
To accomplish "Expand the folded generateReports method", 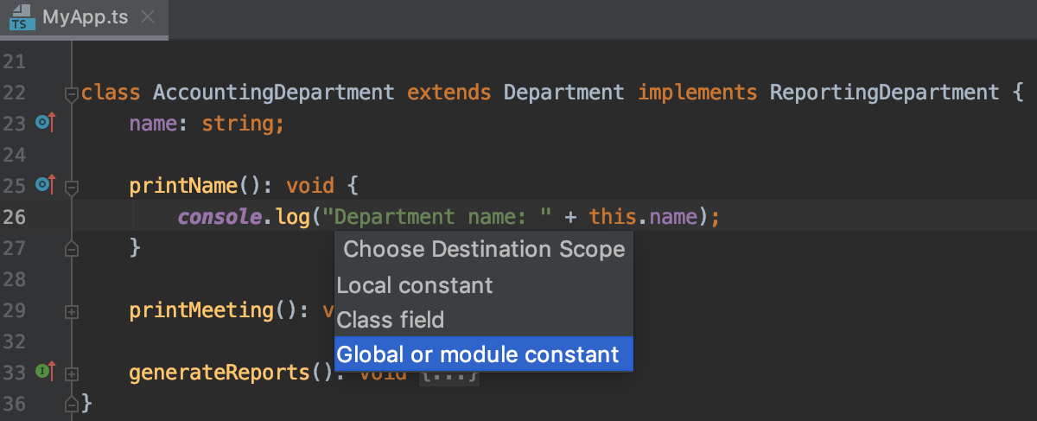I will point(72,373).
